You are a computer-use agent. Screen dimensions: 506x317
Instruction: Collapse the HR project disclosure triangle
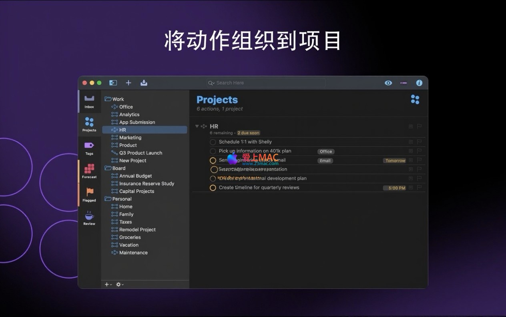(x=197, y=126)
